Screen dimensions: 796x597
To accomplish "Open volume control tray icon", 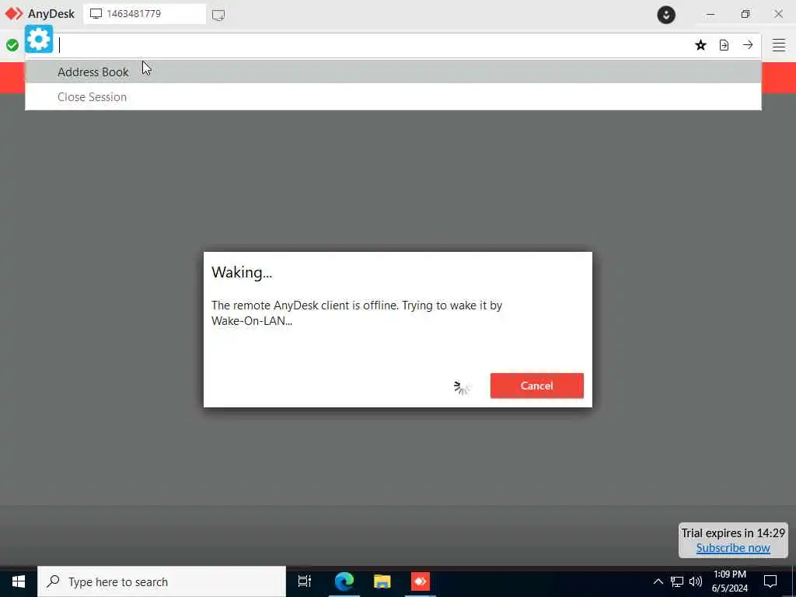I will point(696,581).
